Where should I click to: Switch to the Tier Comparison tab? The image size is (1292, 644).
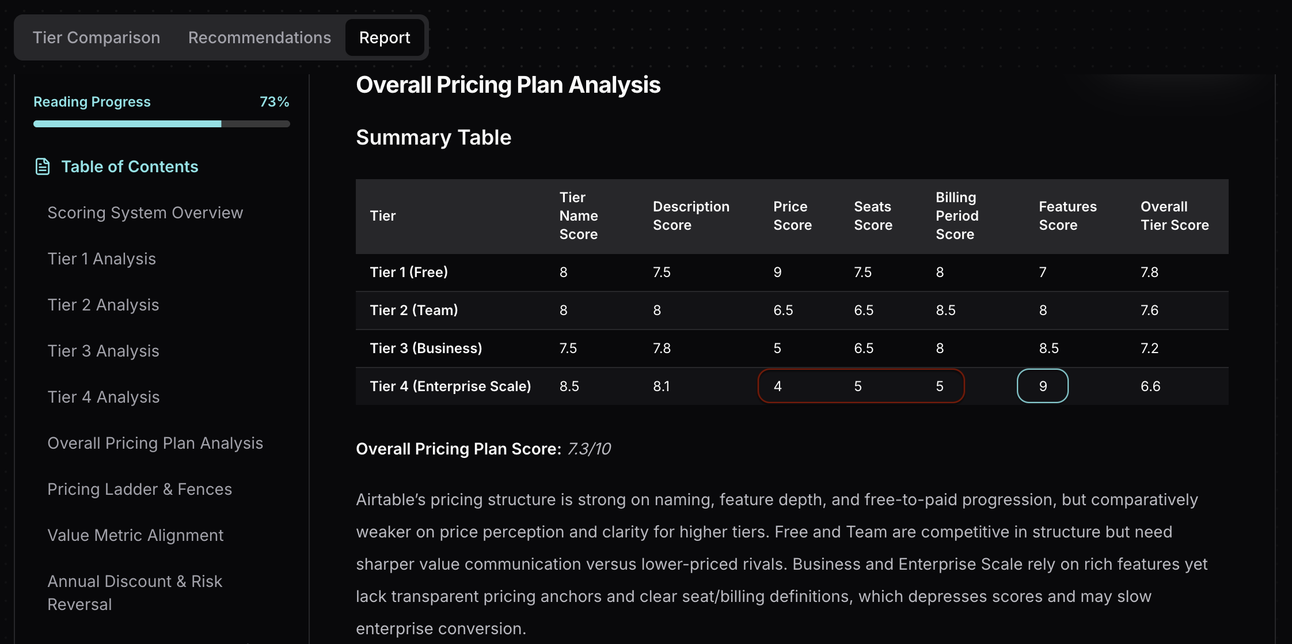[x=96, y=37]
